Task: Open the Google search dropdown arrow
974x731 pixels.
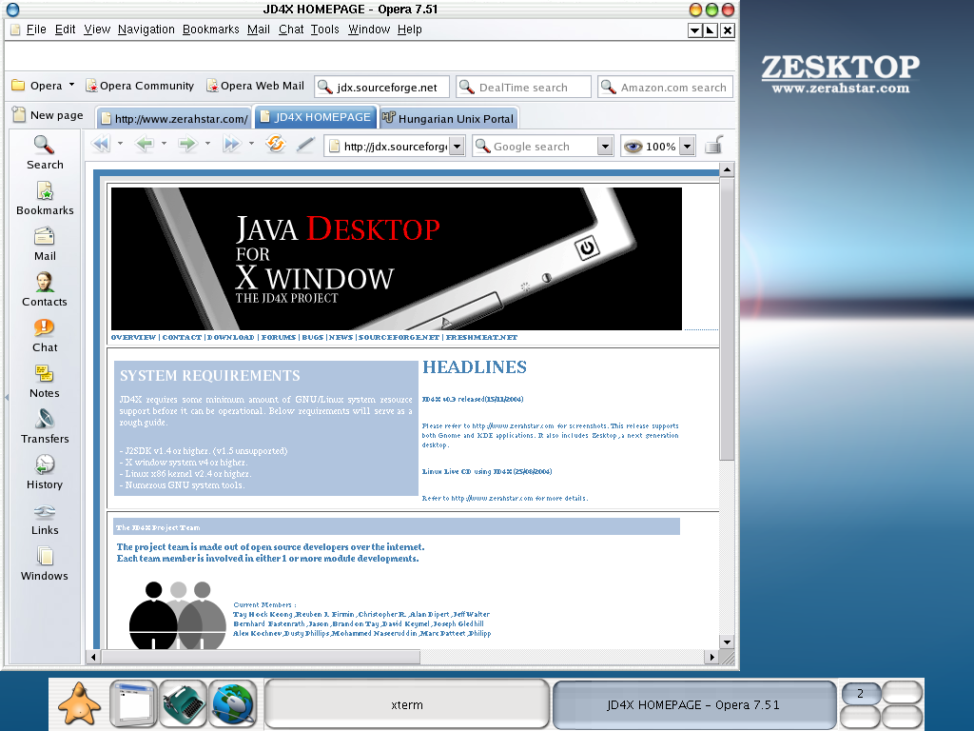Action: (604, 147)
